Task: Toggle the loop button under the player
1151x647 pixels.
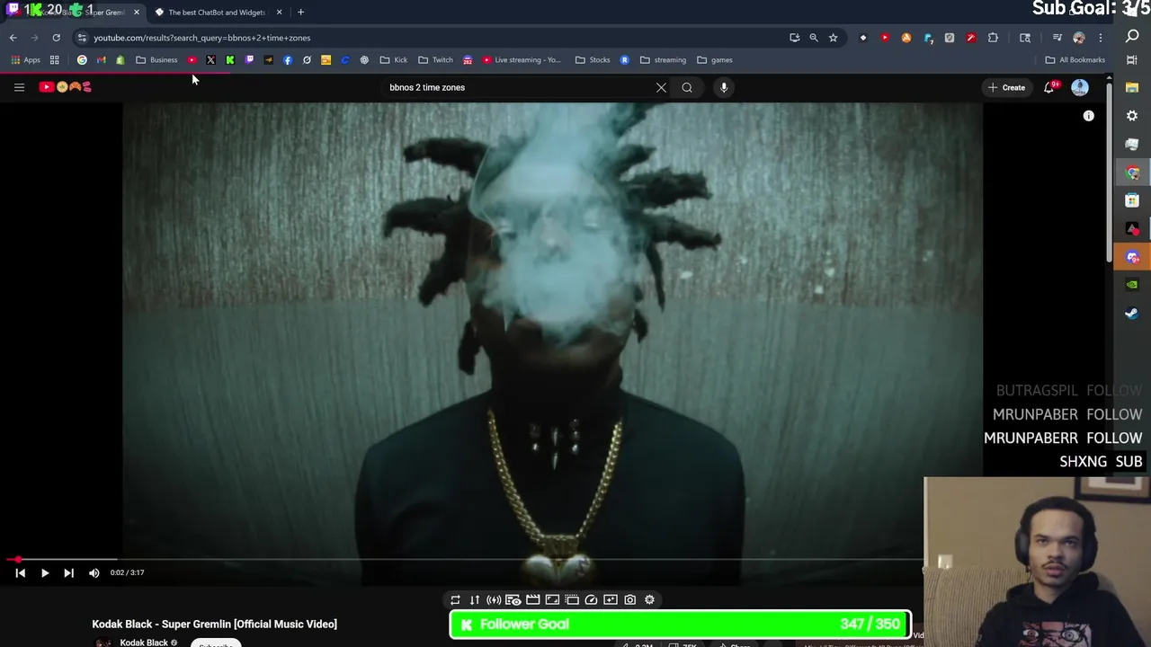Action: 455,599
